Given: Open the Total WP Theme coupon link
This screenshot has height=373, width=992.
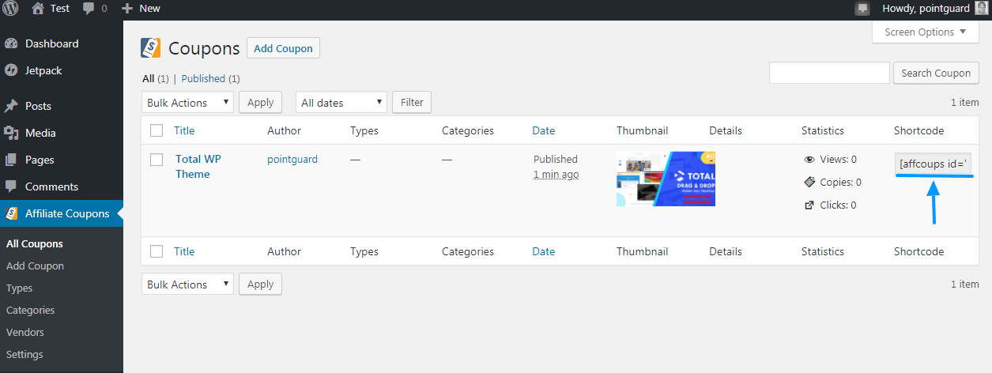Looking at the screenshot, I should tap(198, 167).
